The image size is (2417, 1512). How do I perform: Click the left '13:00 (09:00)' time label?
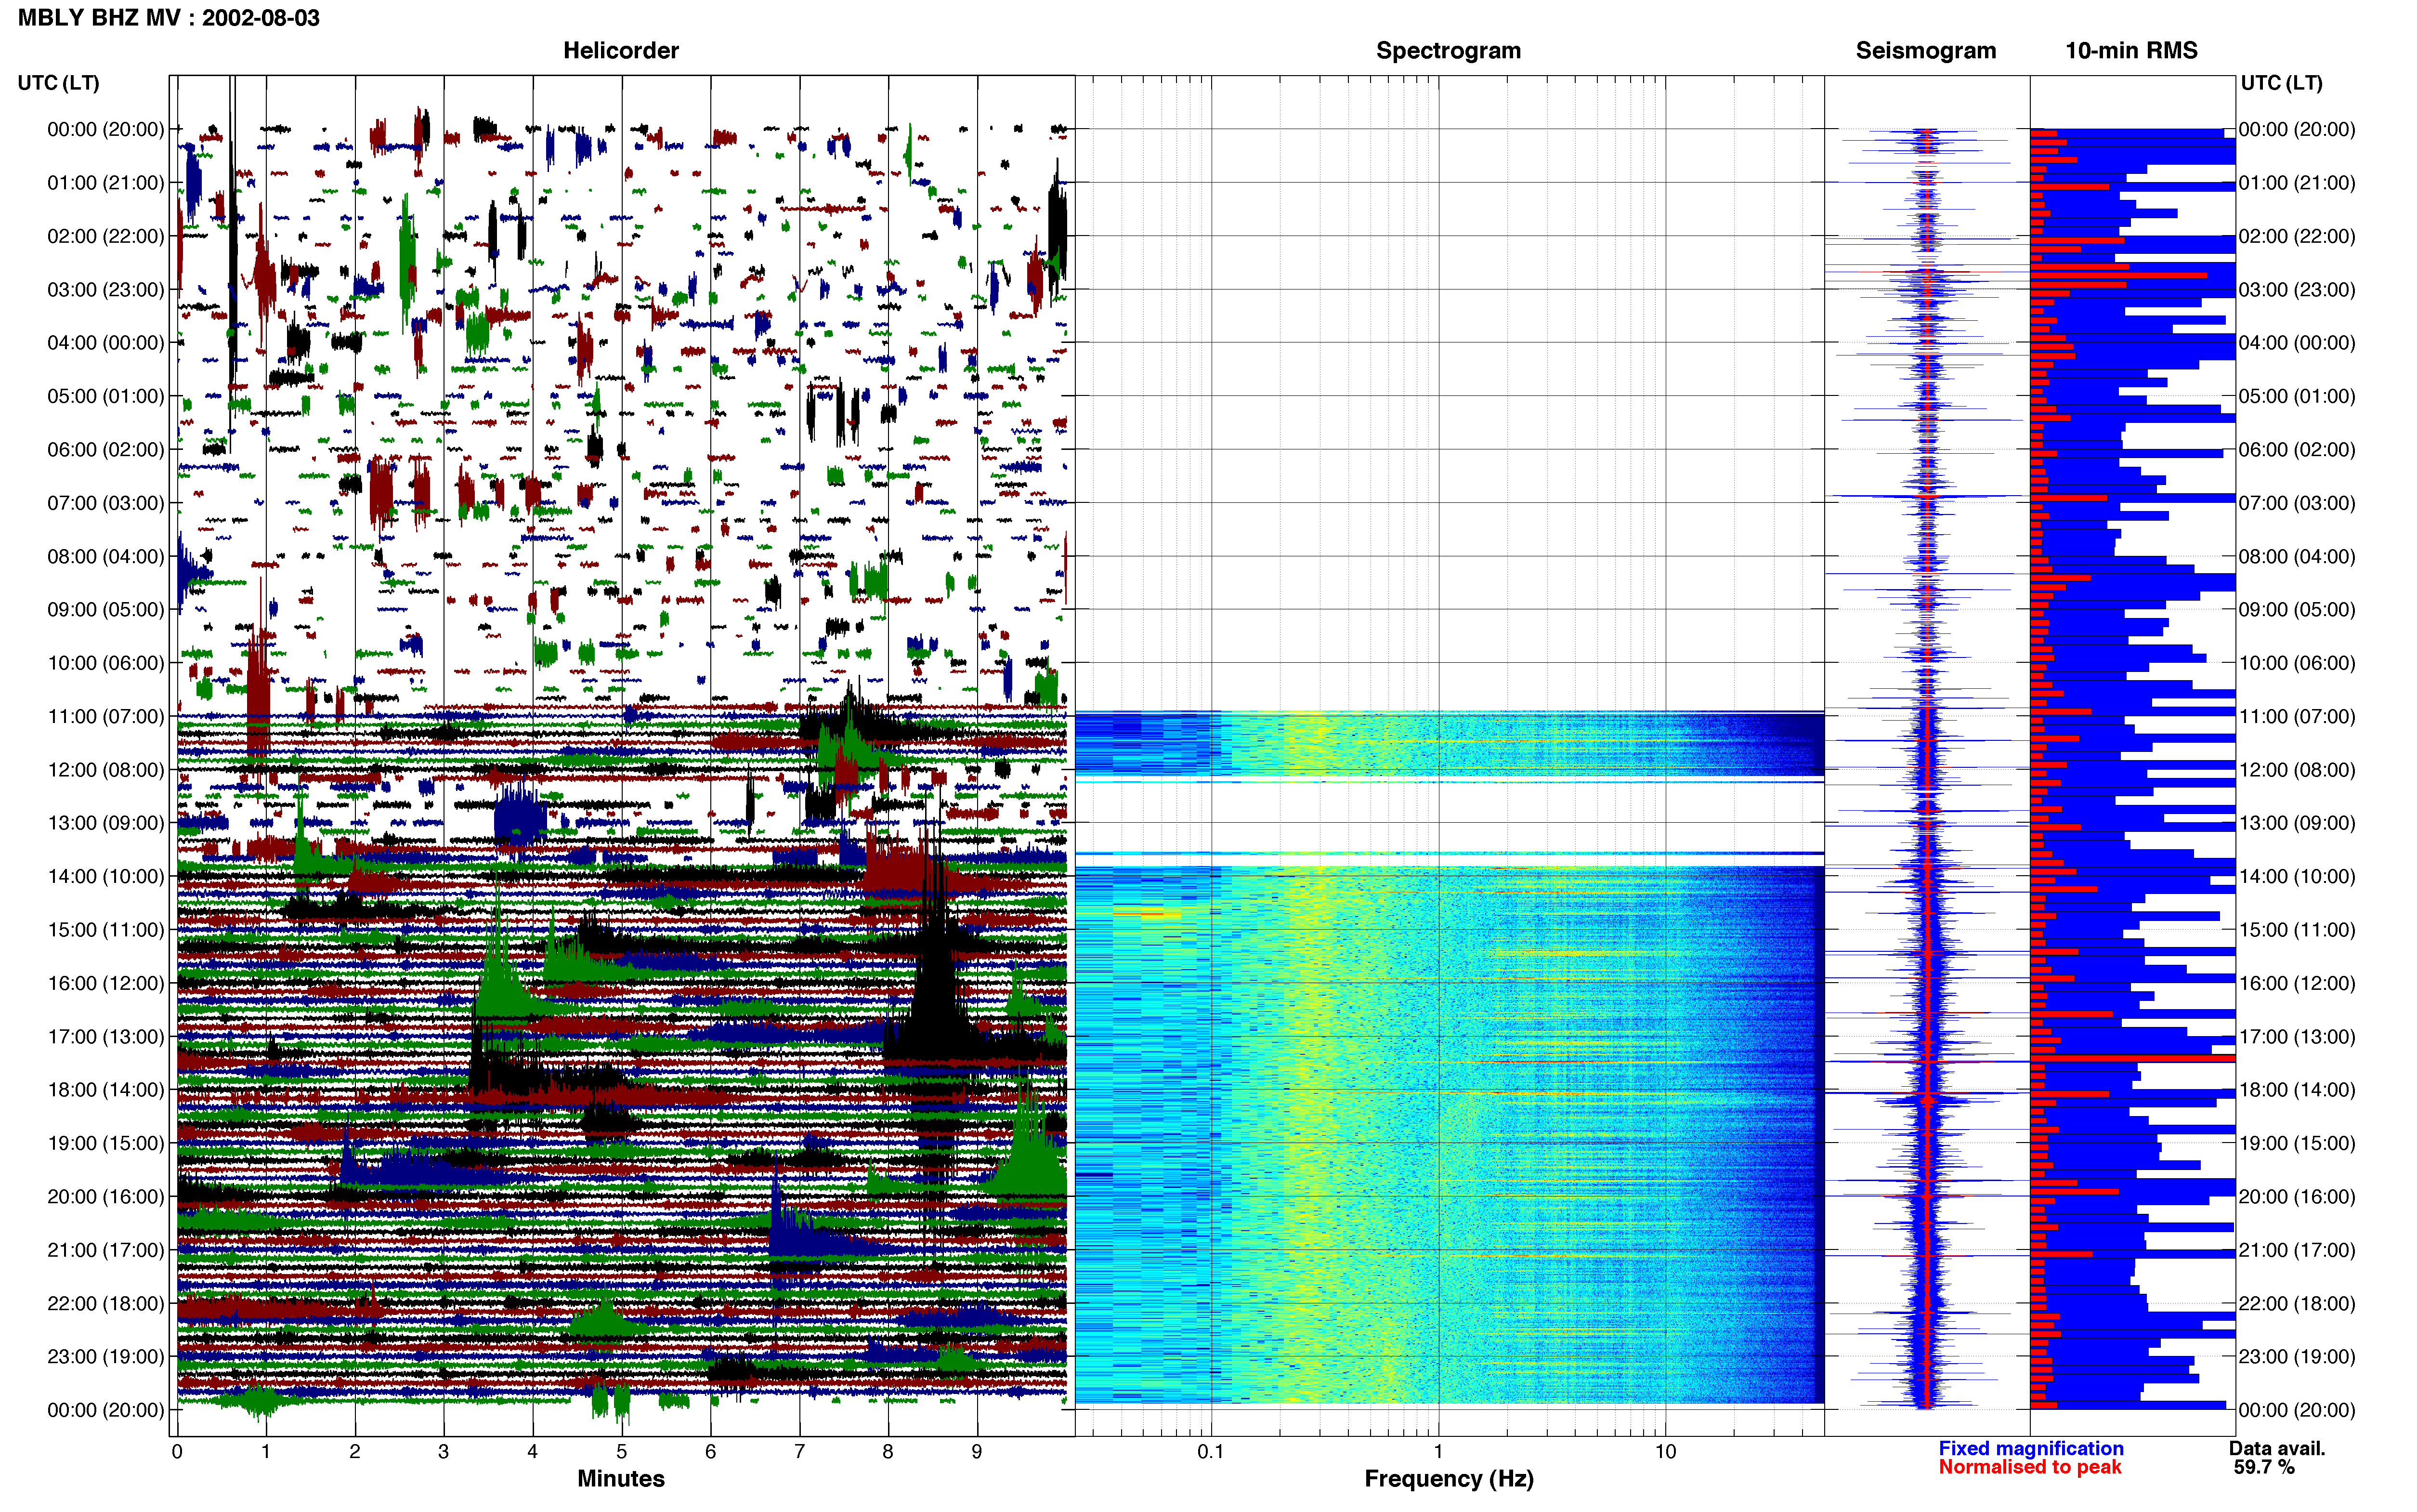(x=106, y=823)
